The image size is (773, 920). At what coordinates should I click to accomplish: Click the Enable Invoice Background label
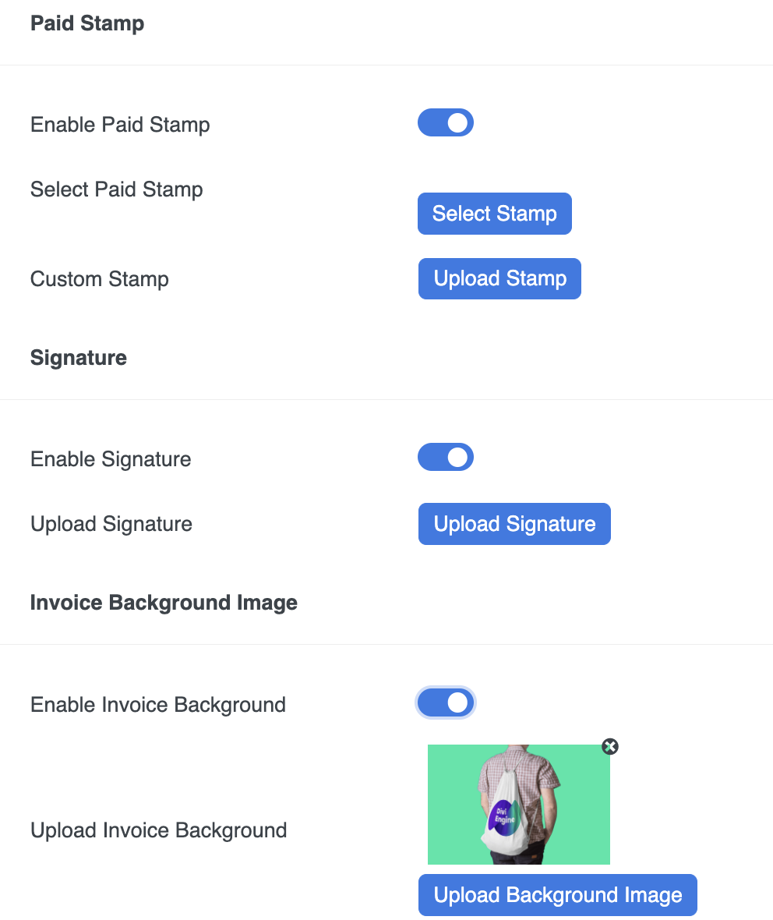point(158,705)
